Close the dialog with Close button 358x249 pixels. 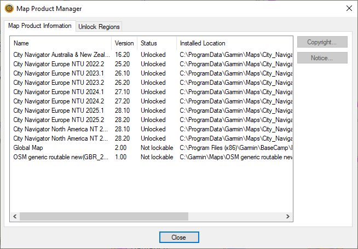coord(179,238)
